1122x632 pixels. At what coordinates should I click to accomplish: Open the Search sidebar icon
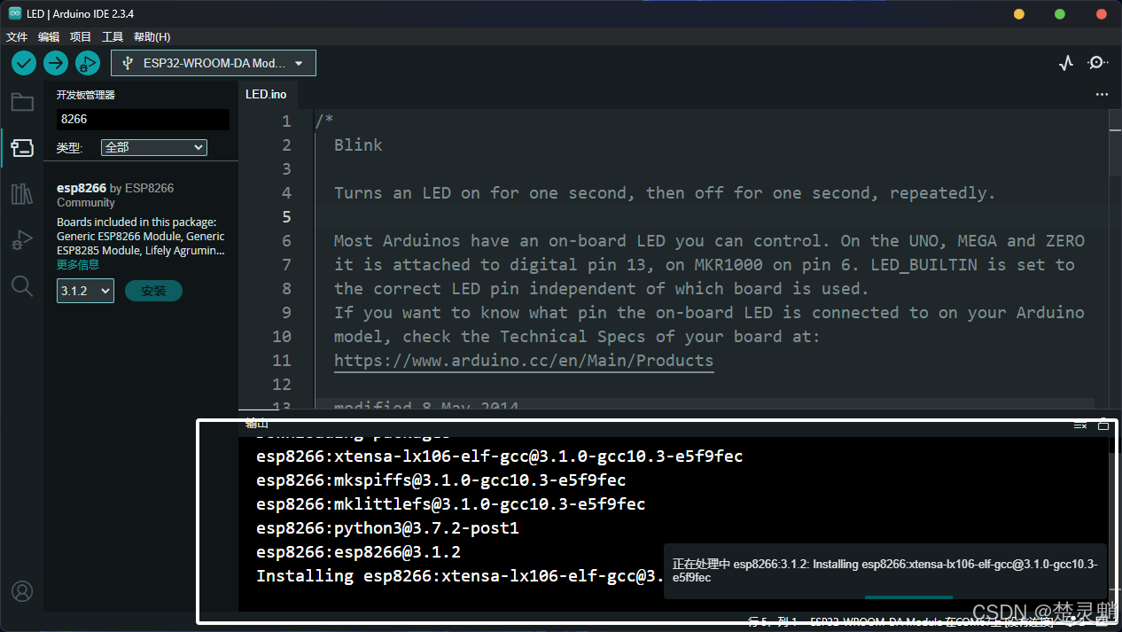[x=22, y=285]
